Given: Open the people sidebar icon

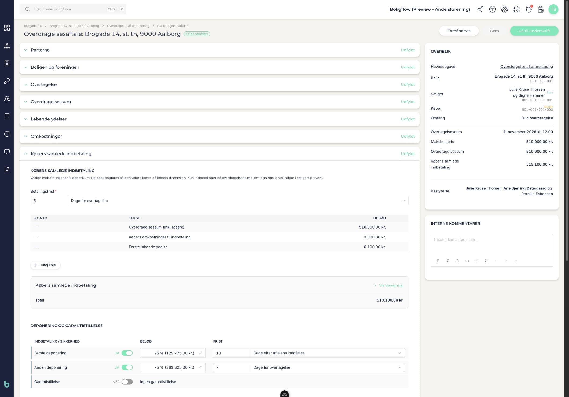Looking at the screenshot, I should [7, 99].
